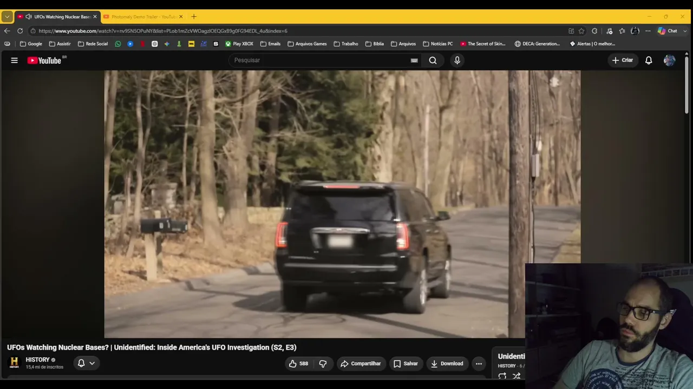Open browser settings and more menu
Viewport: 693px width, 389px height.
pyautogui.click(x=648, y=31)
